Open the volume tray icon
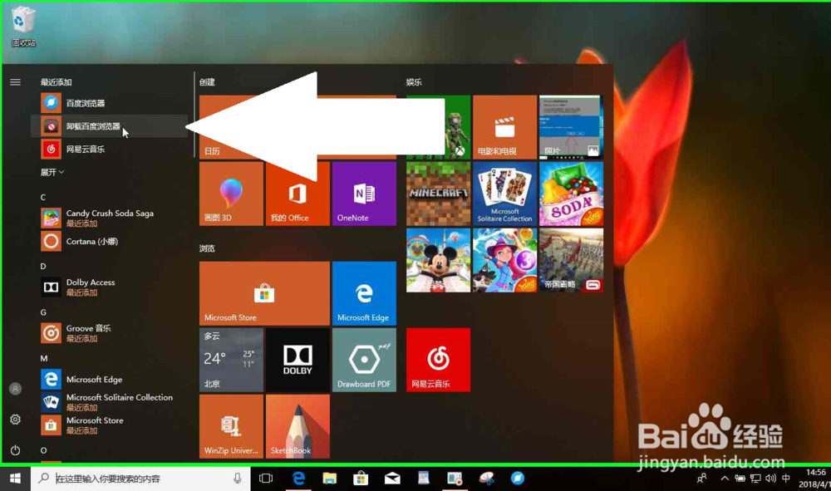 click(x=770, y=479)
